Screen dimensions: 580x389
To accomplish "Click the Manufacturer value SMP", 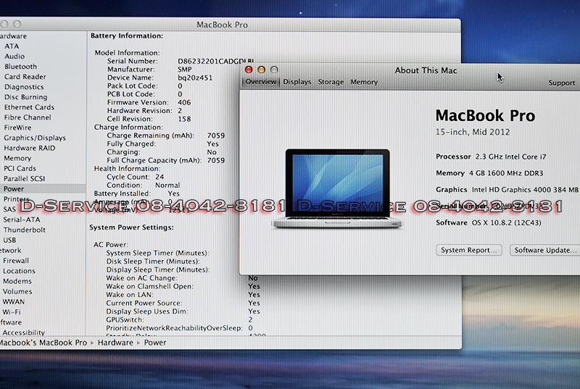I will (185, 70).
